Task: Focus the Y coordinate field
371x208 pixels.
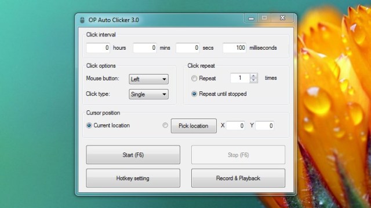Action: 264,125
